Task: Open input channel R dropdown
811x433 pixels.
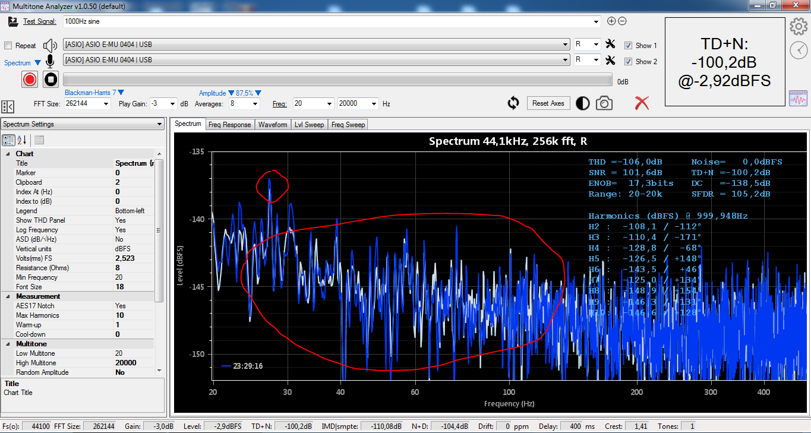Action: [x=595, y=60]
